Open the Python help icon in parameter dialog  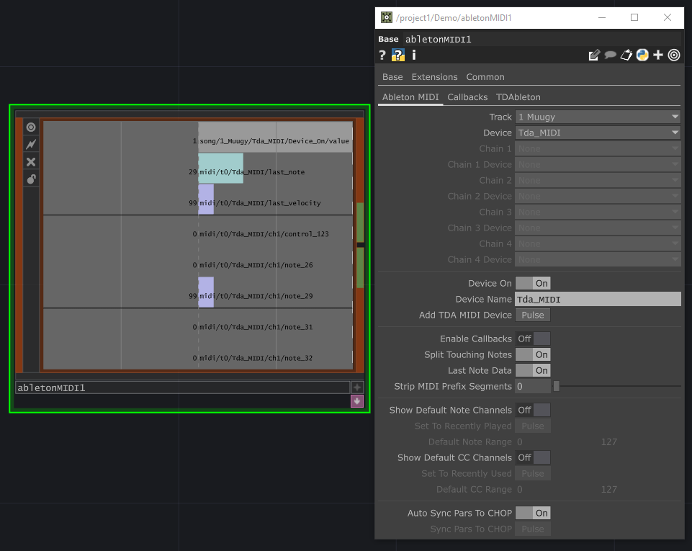coord(397,55)
